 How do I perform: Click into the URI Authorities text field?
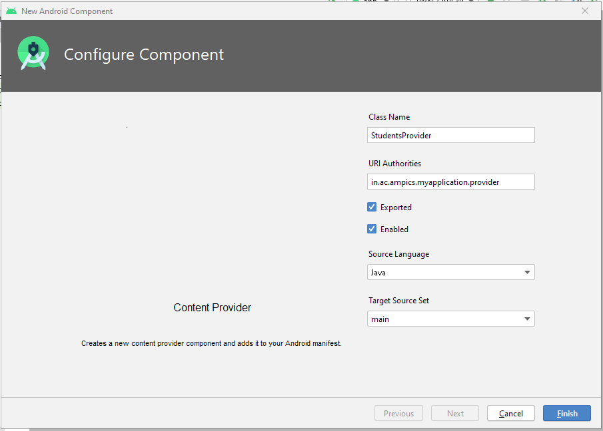pos(450,182)
